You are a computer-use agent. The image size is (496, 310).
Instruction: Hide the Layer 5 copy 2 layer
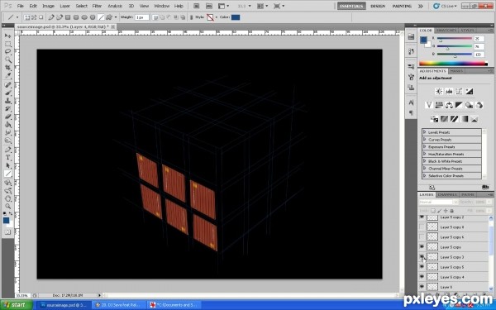coord(422,217)
